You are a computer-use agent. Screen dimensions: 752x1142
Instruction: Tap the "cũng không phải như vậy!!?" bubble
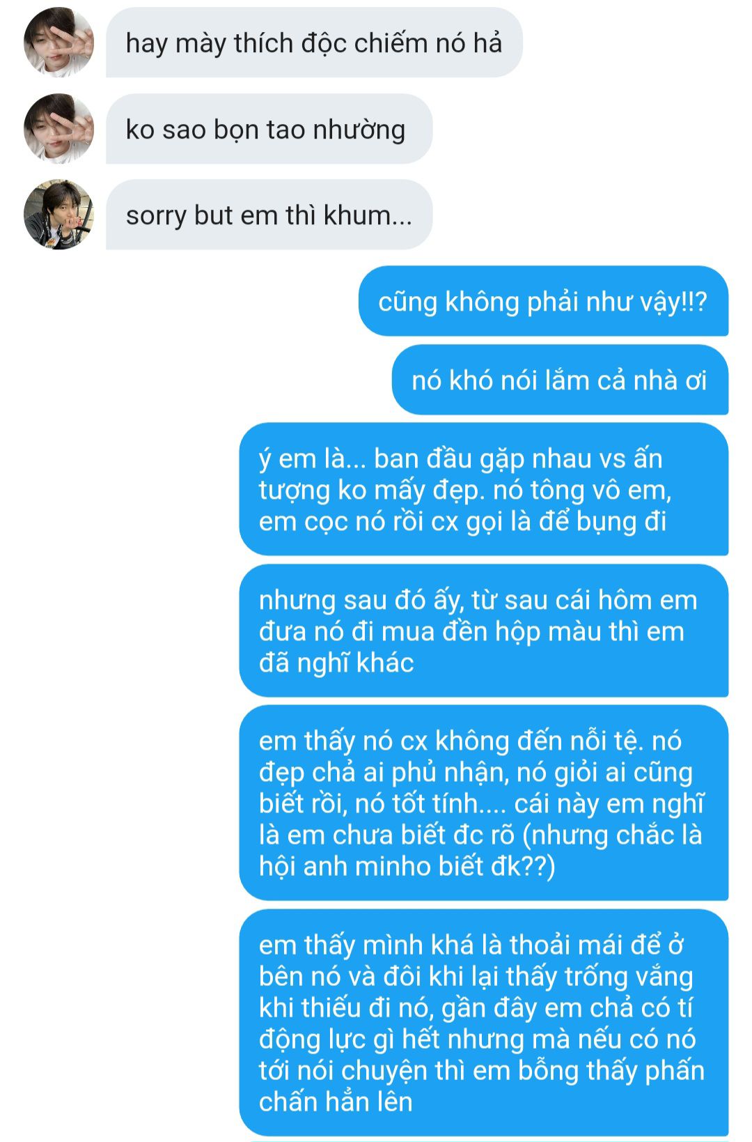[x=543, y=301]
